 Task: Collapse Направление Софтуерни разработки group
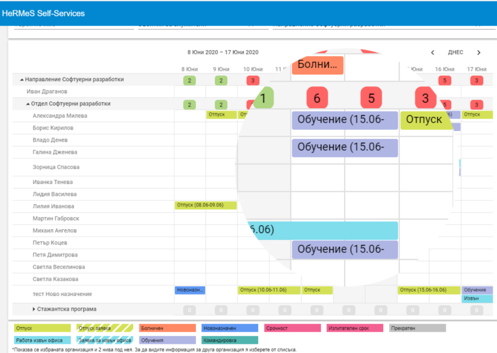pos(22,79)
